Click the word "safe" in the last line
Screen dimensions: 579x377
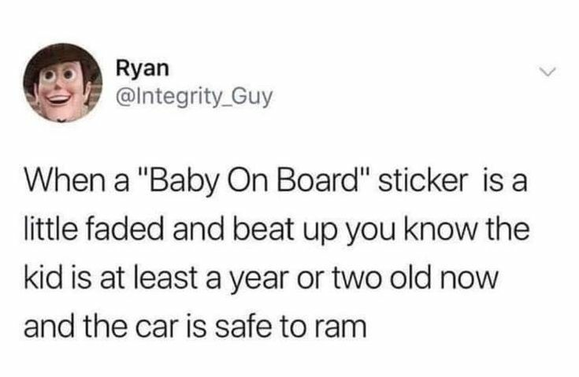click(244, 327)
